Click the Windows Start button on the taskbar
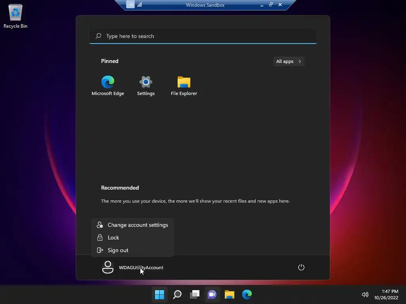The image size is (406, 304). pos(159,294)
